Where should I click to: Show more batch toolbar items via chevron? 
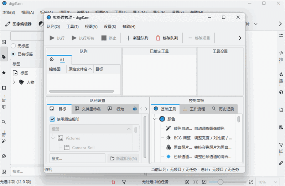pyautogui.click(x=240, y=38)
